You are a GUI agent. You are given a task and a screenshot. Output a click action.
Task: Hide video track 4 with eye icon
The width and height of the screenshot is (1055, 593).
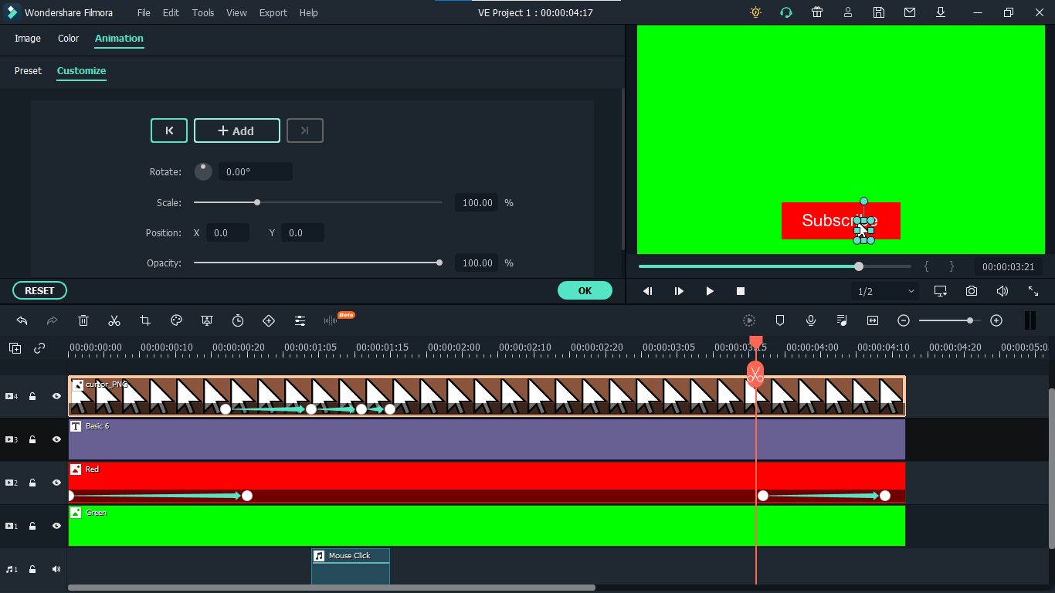56,396
